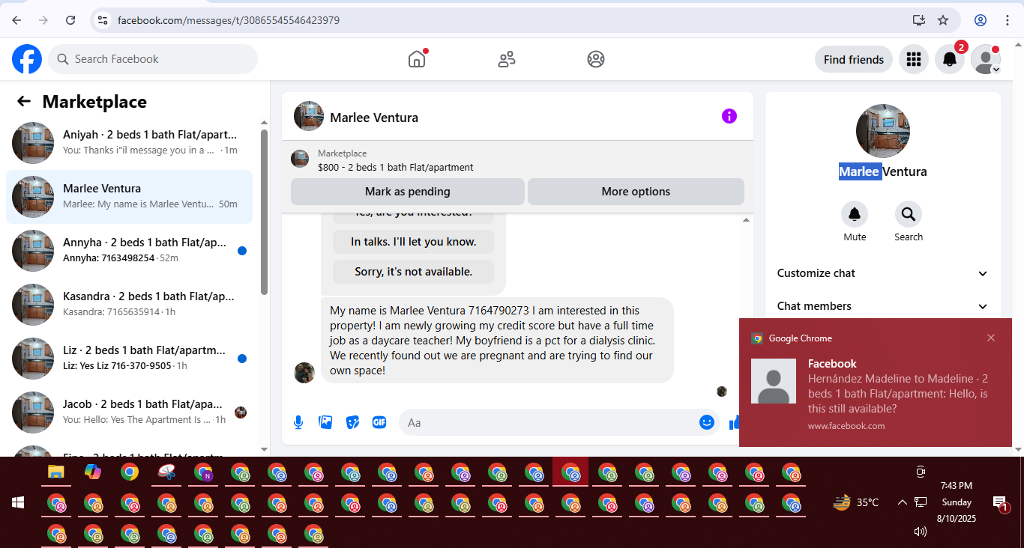Open Marlee Ventura's large profile picture
The height and width of the screenshot is (548, 1024).
point(883,131)
